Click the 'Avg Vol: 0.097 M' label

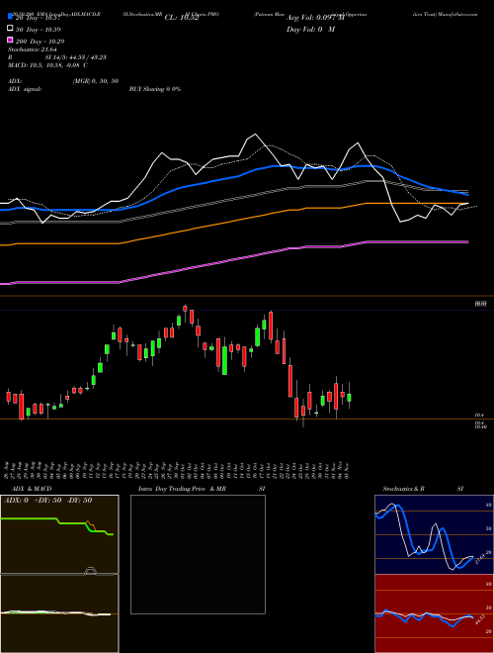click(x=315, y=18)
